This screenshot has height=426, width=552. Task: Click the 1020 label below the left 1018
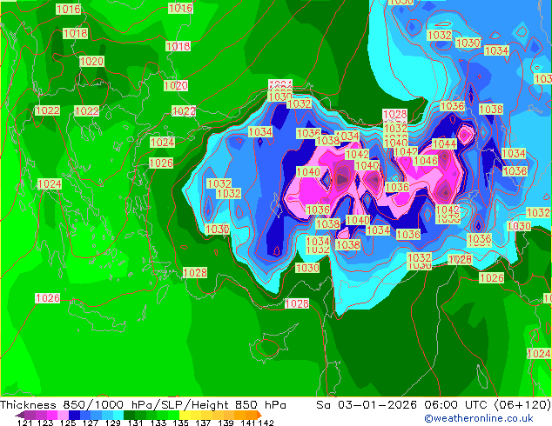tap(91, 62)
